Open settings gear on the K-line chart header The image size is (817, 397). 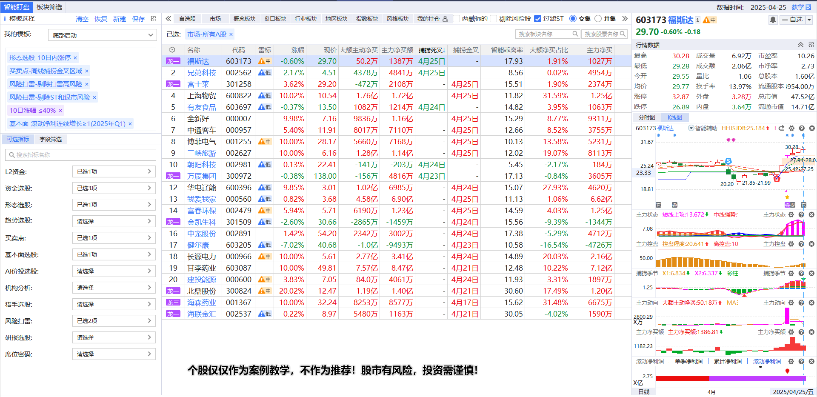[x=791, y=128]
